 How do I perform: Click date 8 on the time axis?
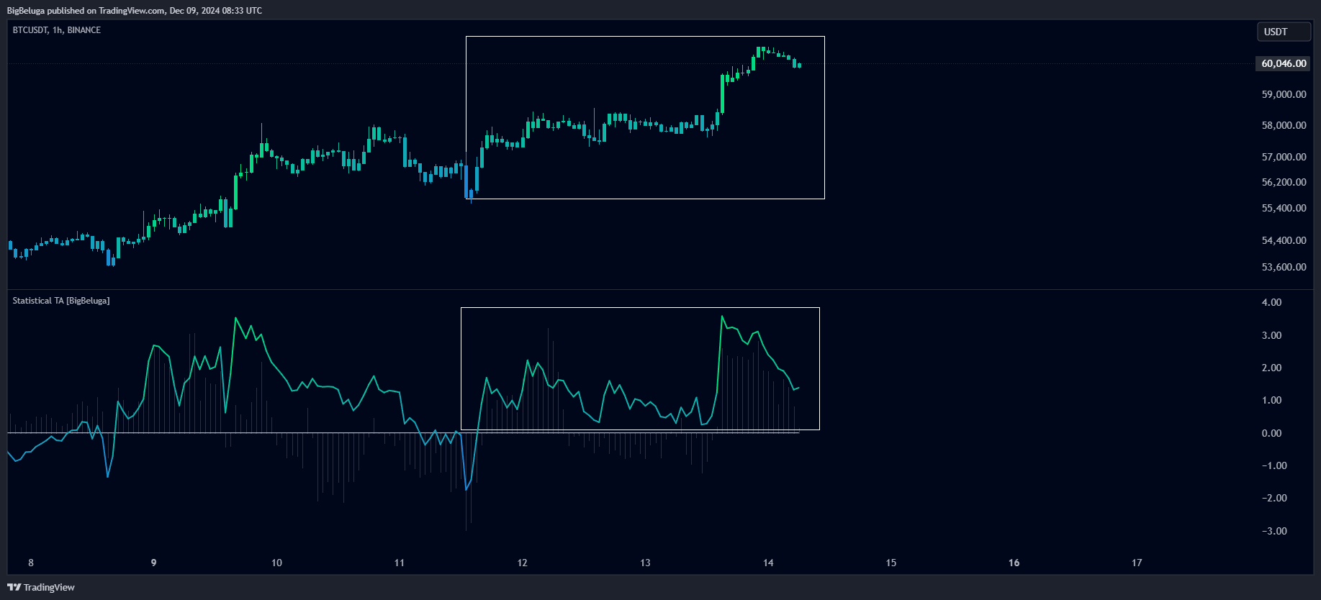pyautogui.click(x=31, y=563)
